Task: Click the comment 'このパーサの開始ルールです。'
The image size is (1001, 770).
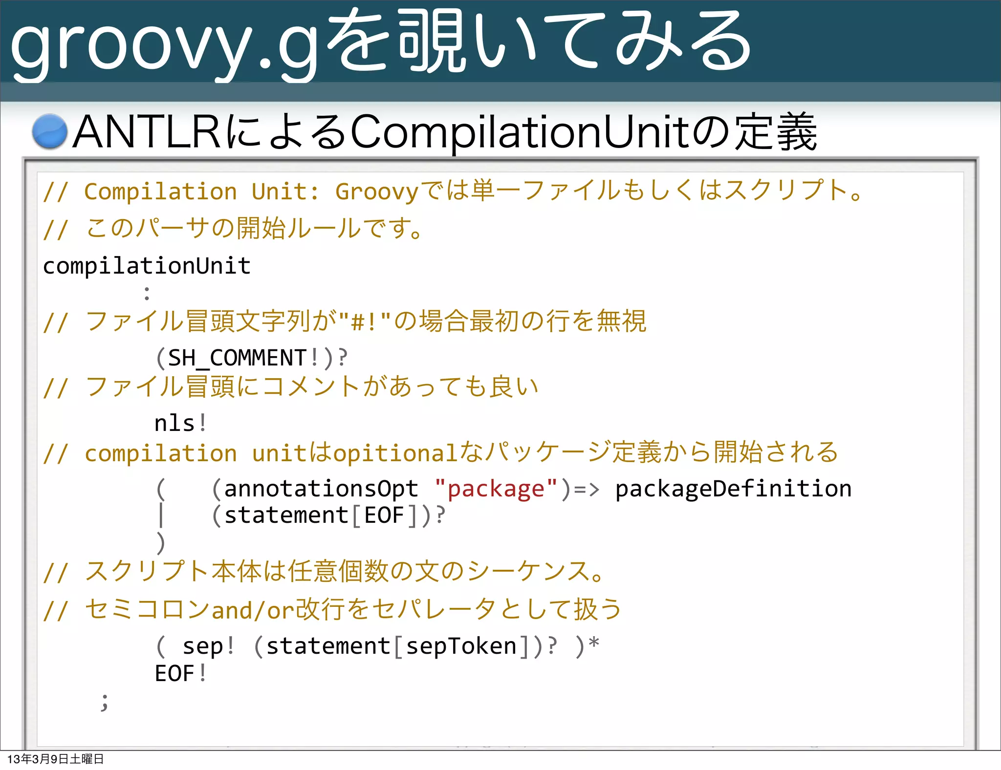Action: [x=255, y=228]
